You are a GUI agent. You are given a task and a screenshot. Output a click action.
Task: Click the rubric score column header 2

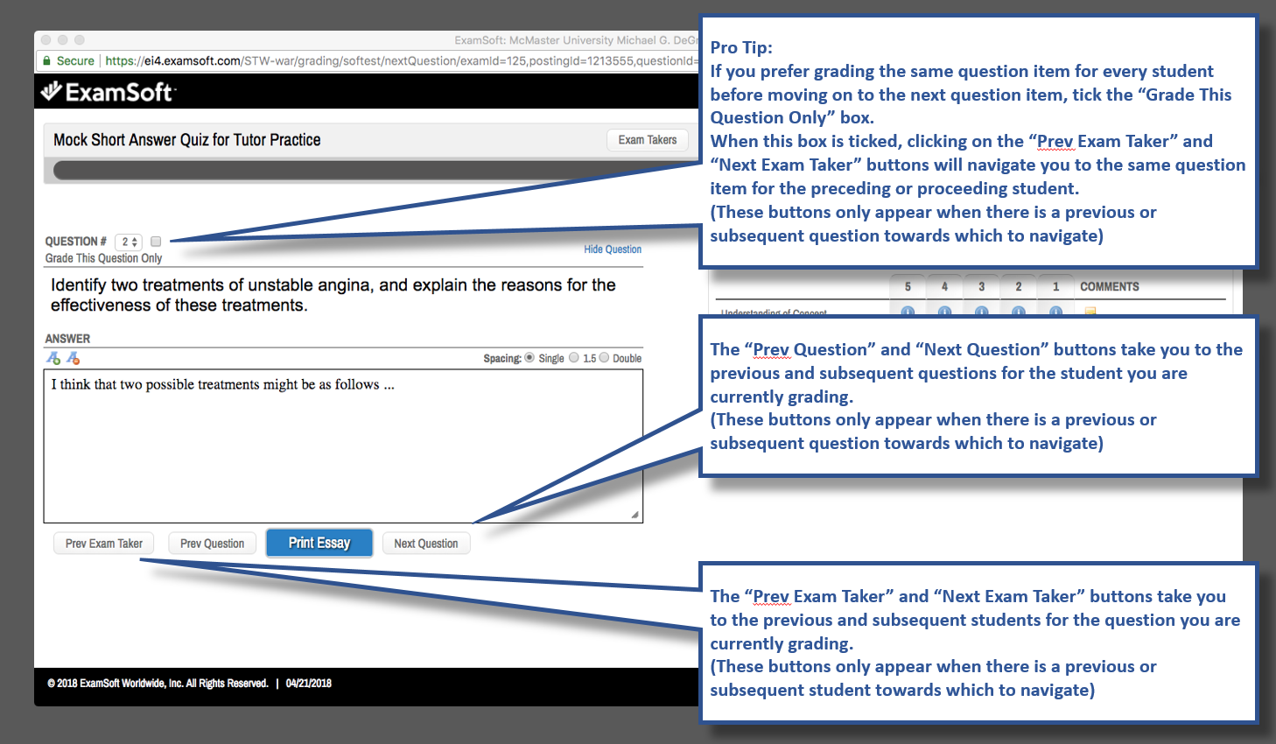click(x=1019, y=287)
